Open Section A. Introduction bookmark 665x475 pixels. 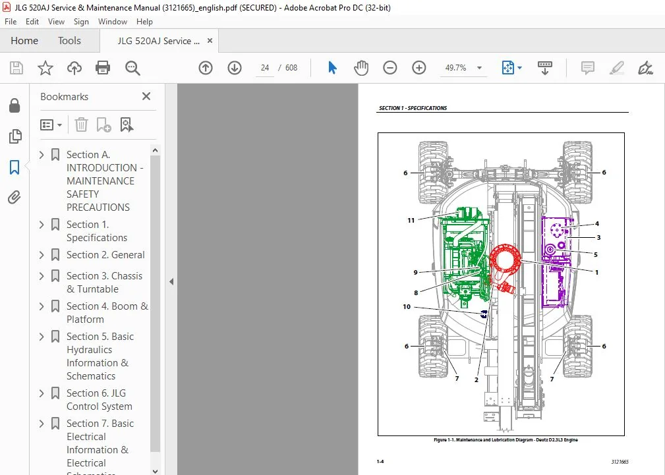[x=105, y=181]
